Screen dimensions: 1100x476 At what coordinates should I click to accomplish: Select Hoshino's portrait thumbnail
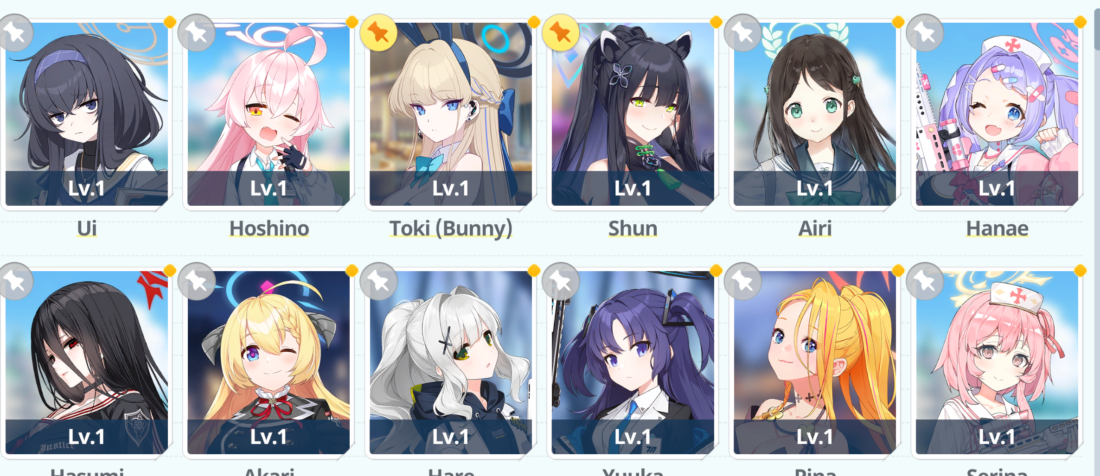pyautogui.click(x=269, y=114)
